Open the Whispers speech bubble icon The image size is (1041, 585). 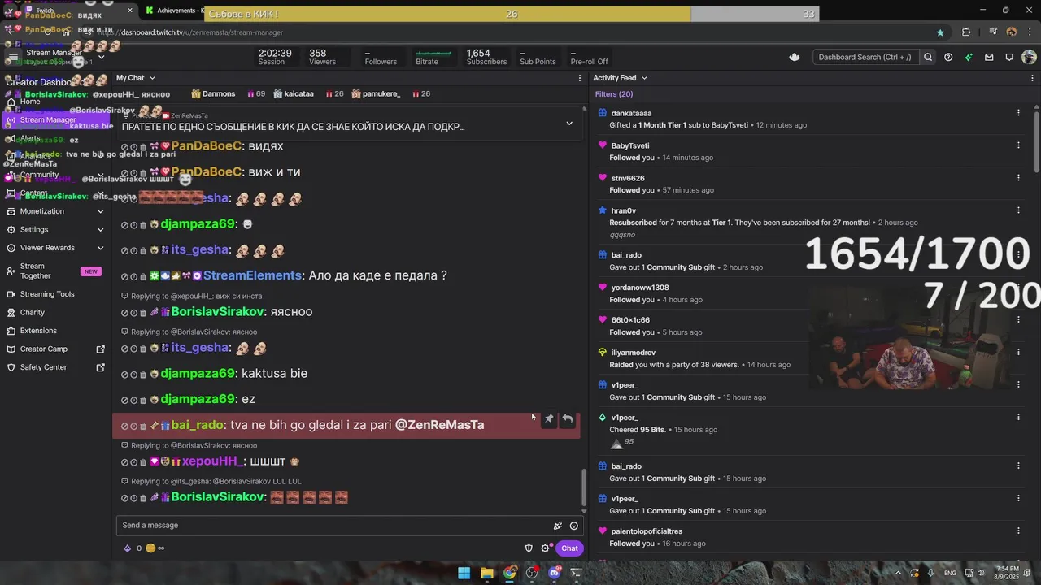1009,57
